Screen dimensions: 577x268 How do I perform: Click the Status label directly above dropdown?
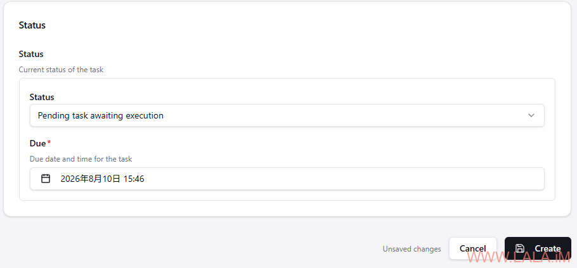[x=42, y=97]
